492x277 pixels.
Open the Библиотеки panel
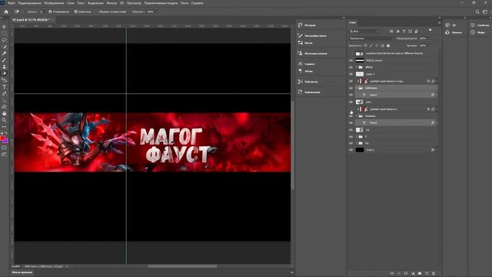coord(309,92)
